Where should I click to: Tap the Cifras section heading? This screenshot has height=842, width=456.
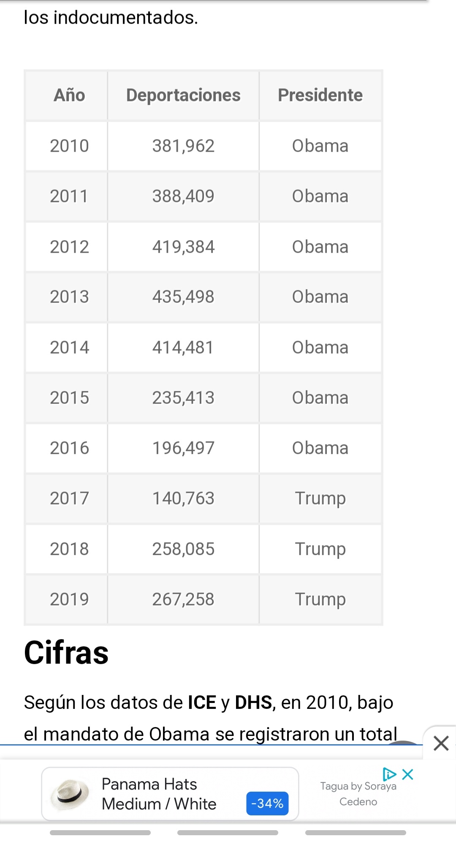click(66, 652)
